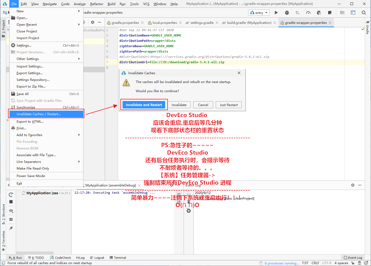Click the Invalidate button
The image size is (371, 266).
[179, 105]
